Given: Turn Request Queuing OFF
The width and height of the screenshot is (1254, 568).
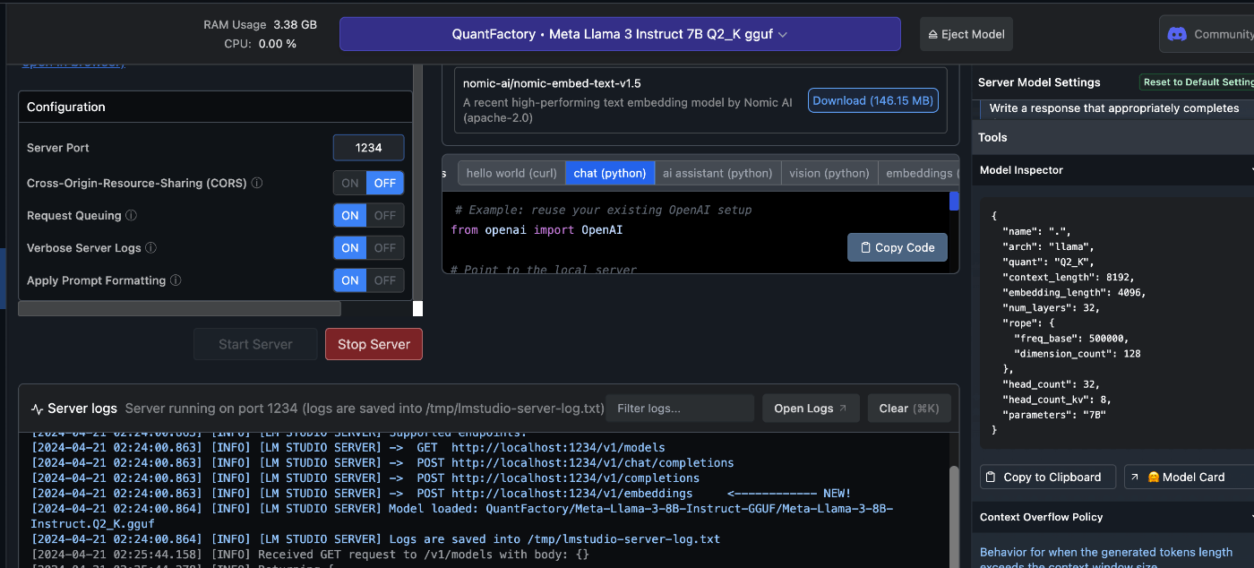Looking at the screenshot, I should pyautogui.click(x=385, y=215).
